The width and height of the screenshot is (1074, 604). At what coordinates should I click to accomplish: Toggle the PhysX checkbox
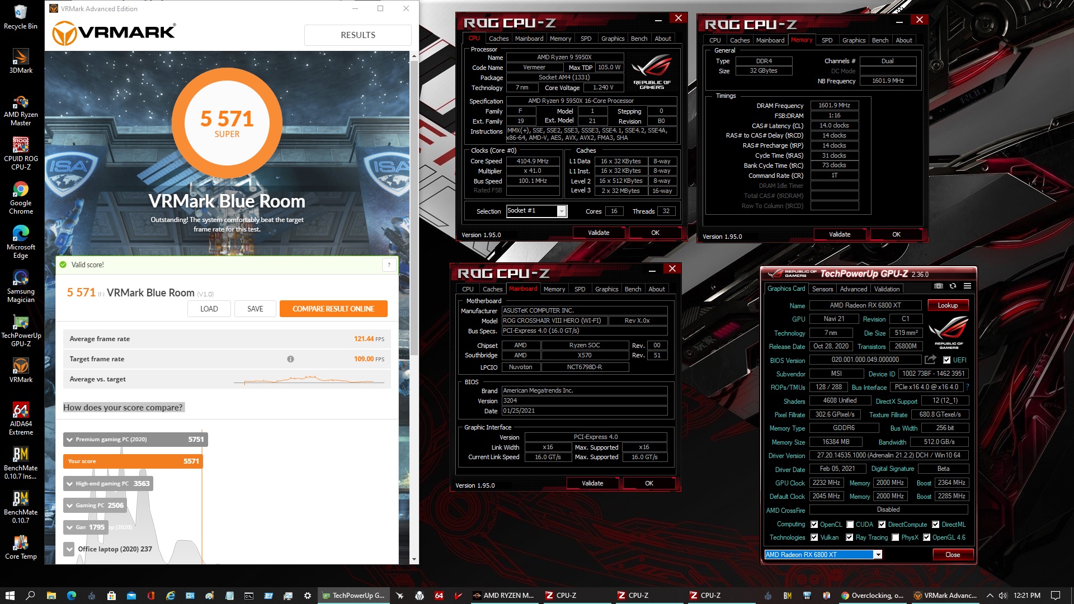tap(895, 537)
